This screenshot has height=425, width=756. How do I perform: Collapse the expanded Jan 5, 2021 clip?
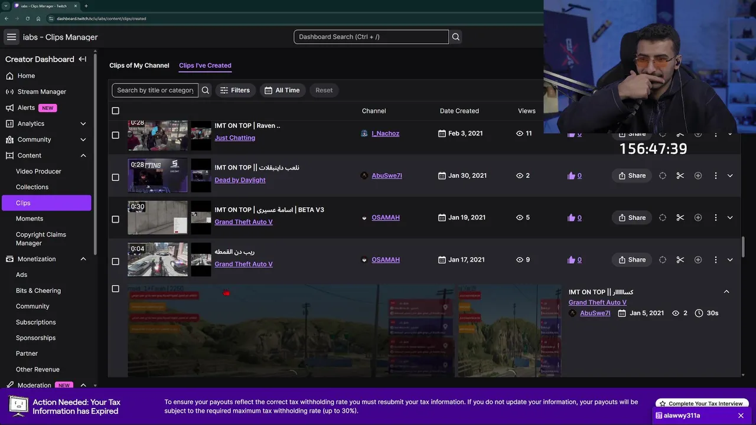(726, 292)
